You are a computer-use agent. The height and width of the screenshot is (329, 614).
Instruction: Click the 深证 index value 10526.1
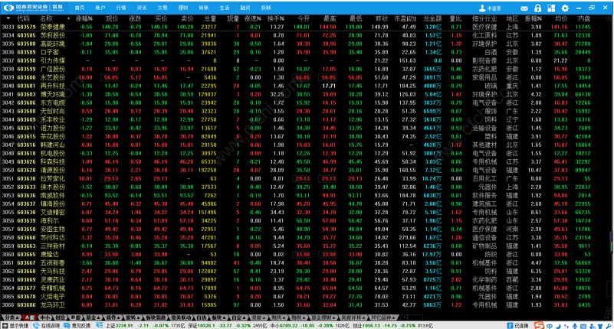click(x=206, y=325)
